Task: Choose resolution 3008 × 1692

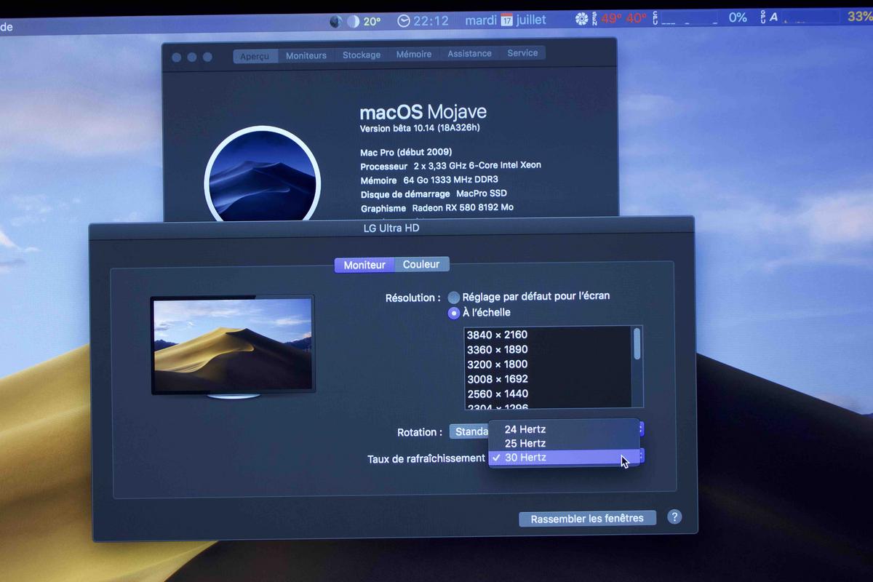Action: [549, 379]
